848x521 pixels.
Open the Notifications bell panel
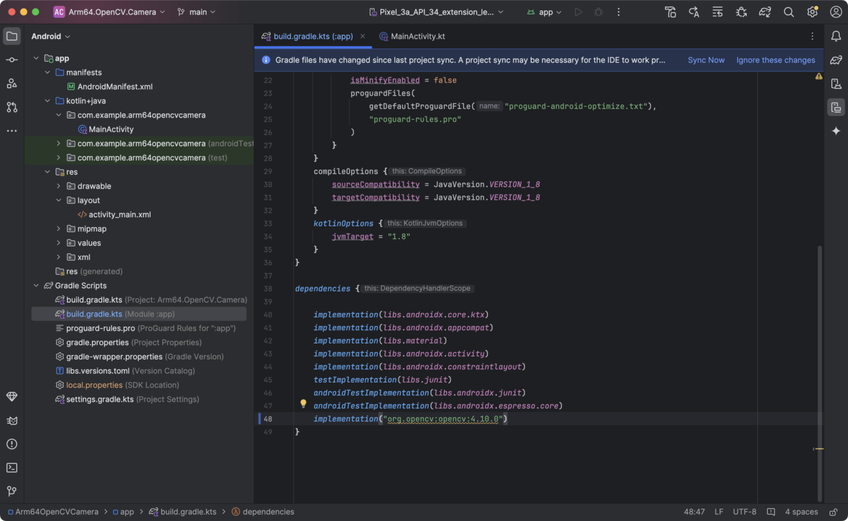(x=836, y=36)
